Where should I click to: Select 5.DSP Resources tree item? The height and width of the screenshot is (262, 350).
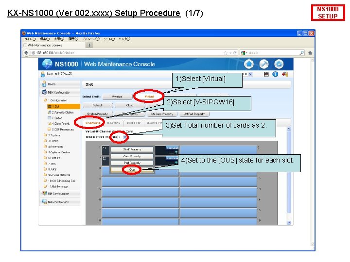pyautogui.click(x=60, y=129)
